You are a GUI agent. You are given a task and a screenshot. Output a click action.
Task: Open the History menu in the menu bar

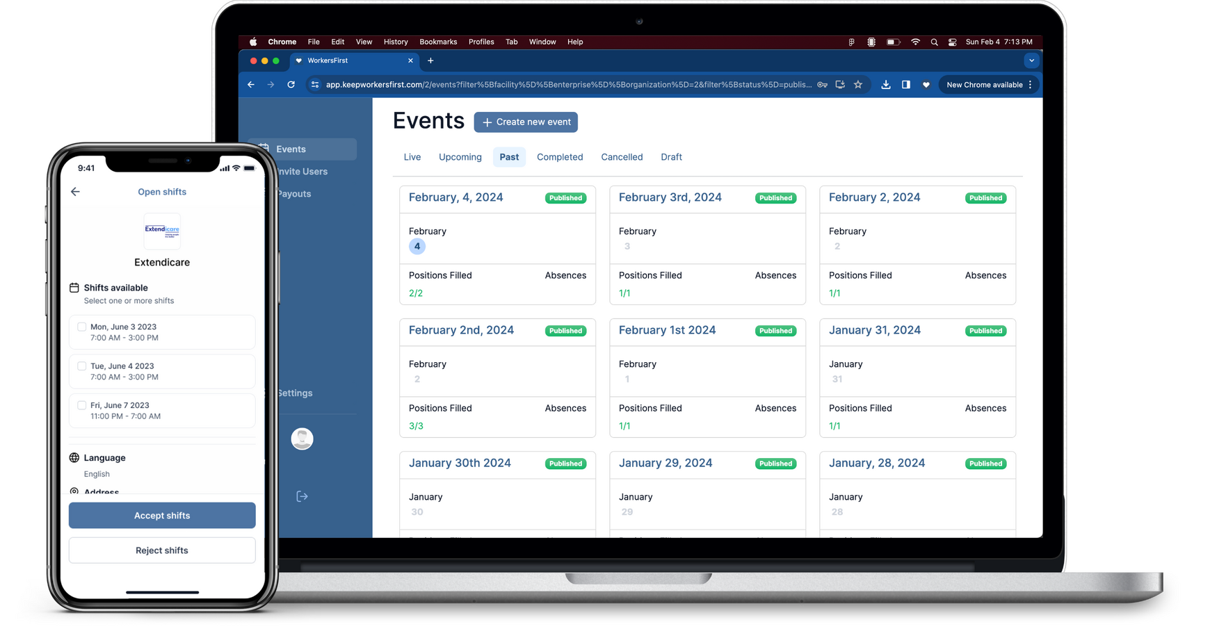click(x=396, y=42)
